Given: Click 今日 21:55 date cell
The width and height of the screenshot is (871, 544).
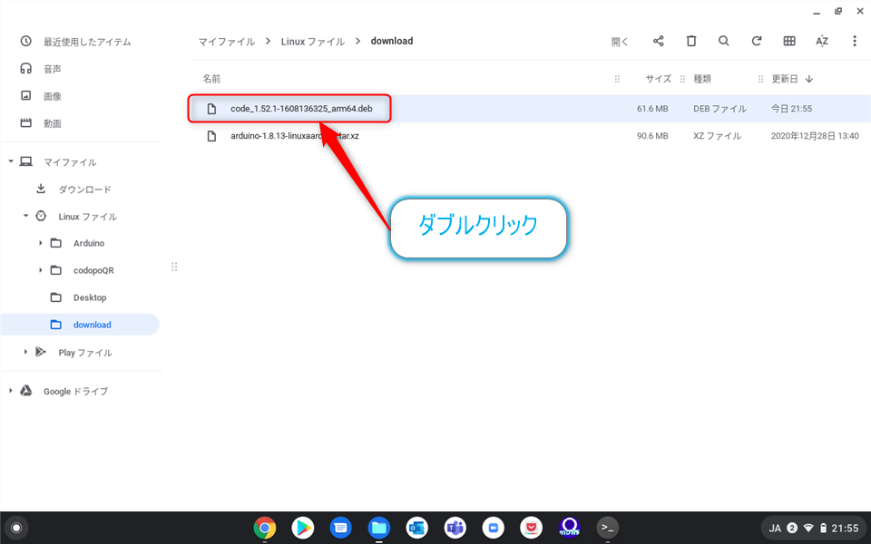Looking at the screenshot, I should (x=791, y=109).
